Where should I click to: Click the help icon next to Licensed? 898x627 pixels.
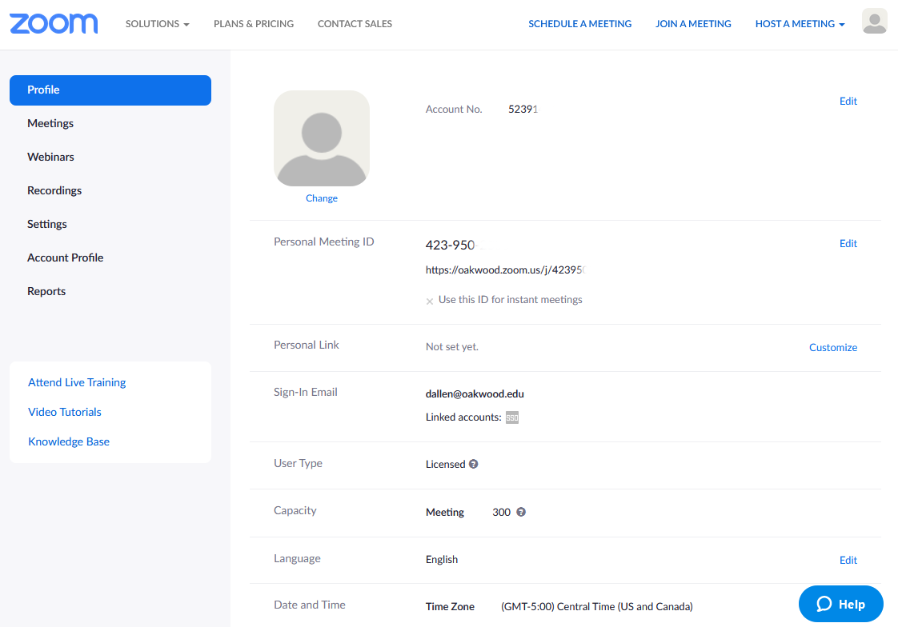[x=474, y=464]
